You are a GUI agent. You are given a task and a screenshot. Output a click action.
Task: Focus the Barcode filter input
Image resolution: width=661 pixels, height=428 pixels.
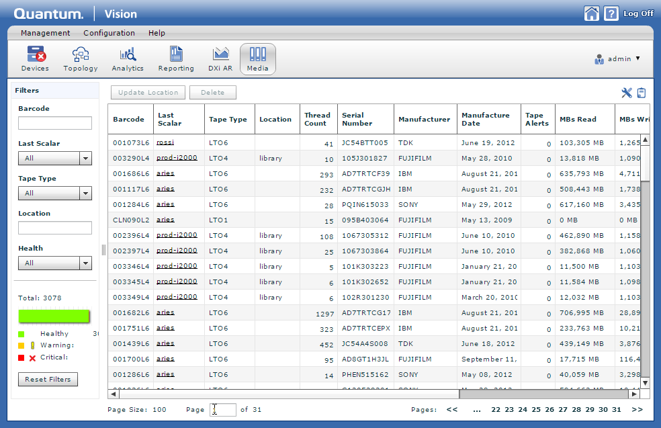click(x=55, y=123)
